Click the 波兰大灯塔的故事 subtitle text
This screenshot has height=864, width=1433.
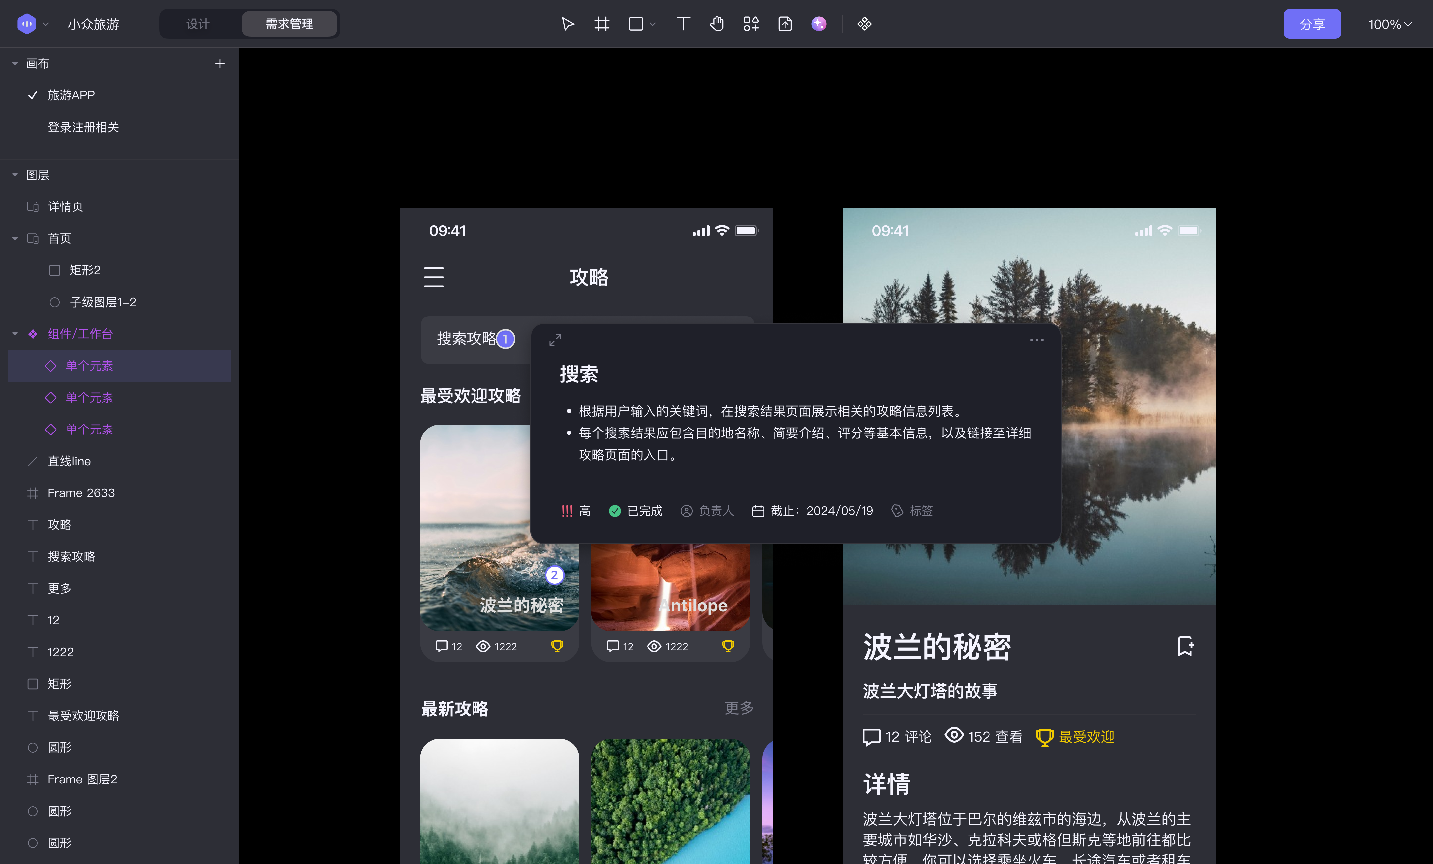pos(930,691)
